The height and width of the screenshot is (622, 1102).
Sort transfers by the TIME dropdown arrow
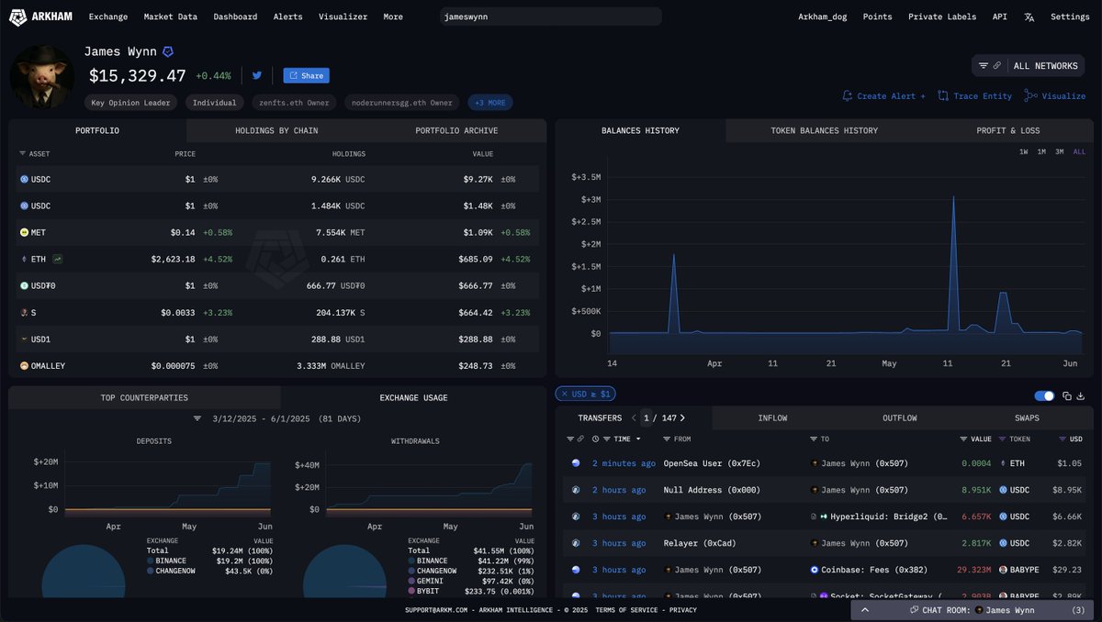tap(638, 439)
